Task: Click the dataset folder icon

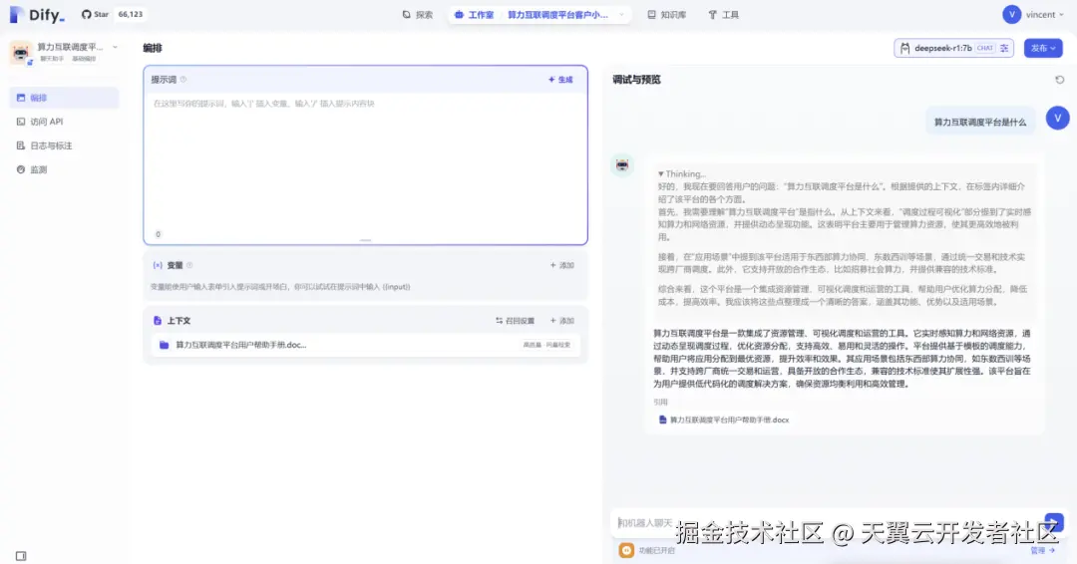Action: pyautogui.click(x=165, y=345)
